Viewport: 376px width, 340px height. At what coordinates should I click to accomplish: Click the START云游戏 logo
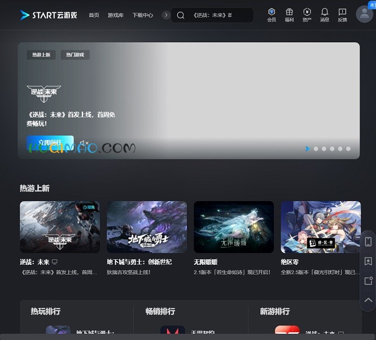(x=49, y=15)
